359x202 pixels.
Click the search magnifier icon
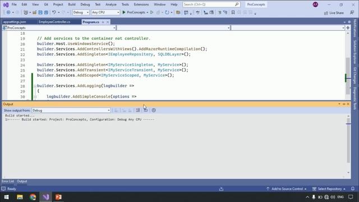[237, 4]
